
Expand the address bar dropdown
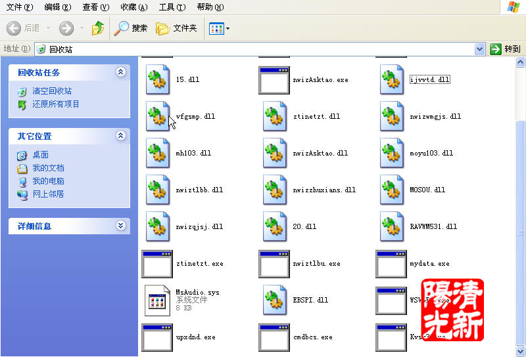[480, 49]
